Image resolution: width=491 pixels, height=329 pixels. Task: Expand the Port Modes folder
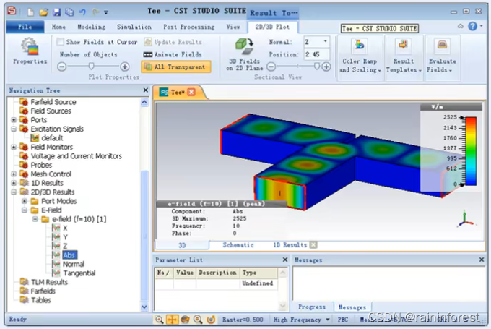point(25,201)
